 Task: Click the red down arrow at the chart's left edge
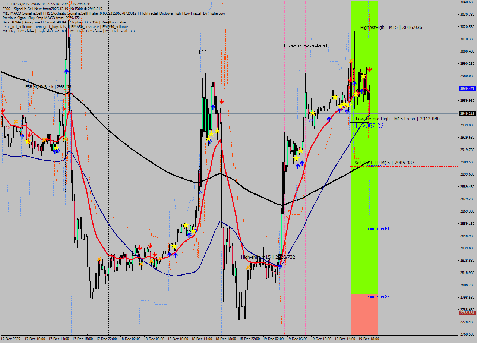coord(3,111)
